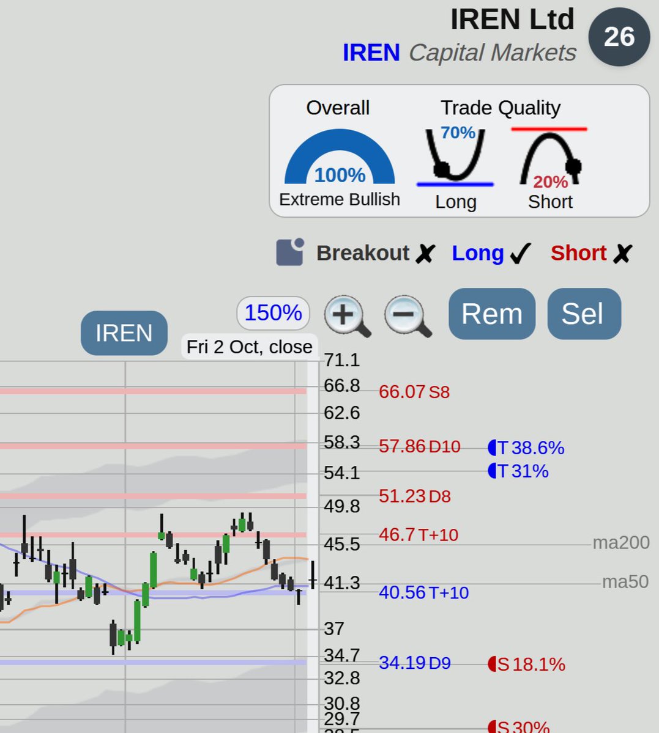Open the note icon beside Breakout
This screenshot has height=733, width=659.
290,252
